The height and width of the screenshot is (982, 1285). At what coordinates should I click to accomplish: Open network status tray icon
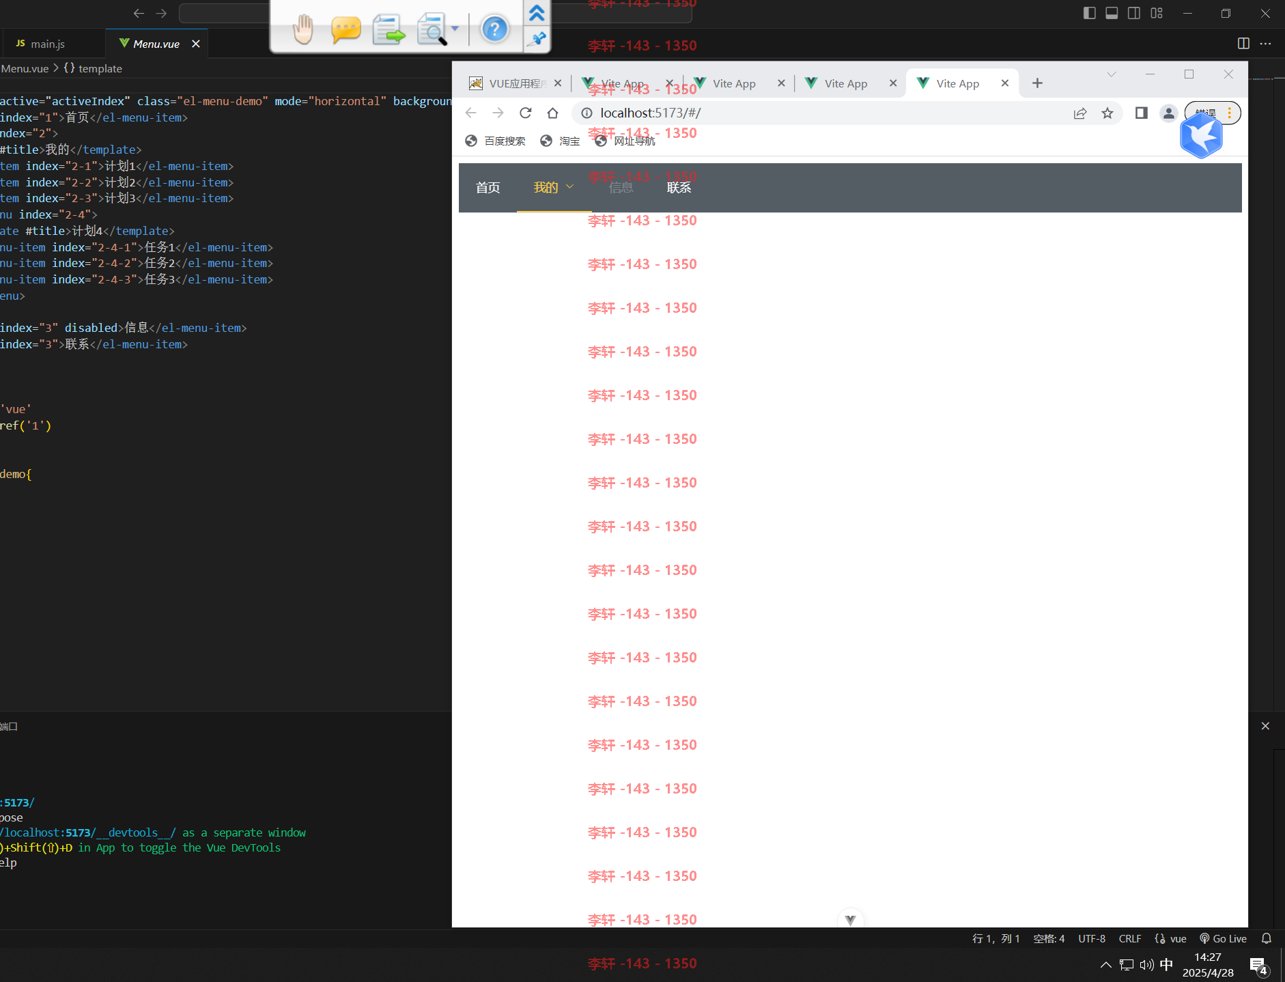1127,964
